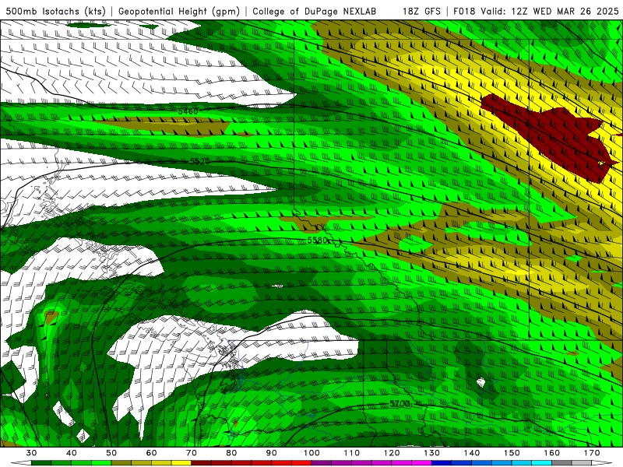Click the 80 value on the color scale
This screenshot has height=467, width=623.
tap(231, 453)
